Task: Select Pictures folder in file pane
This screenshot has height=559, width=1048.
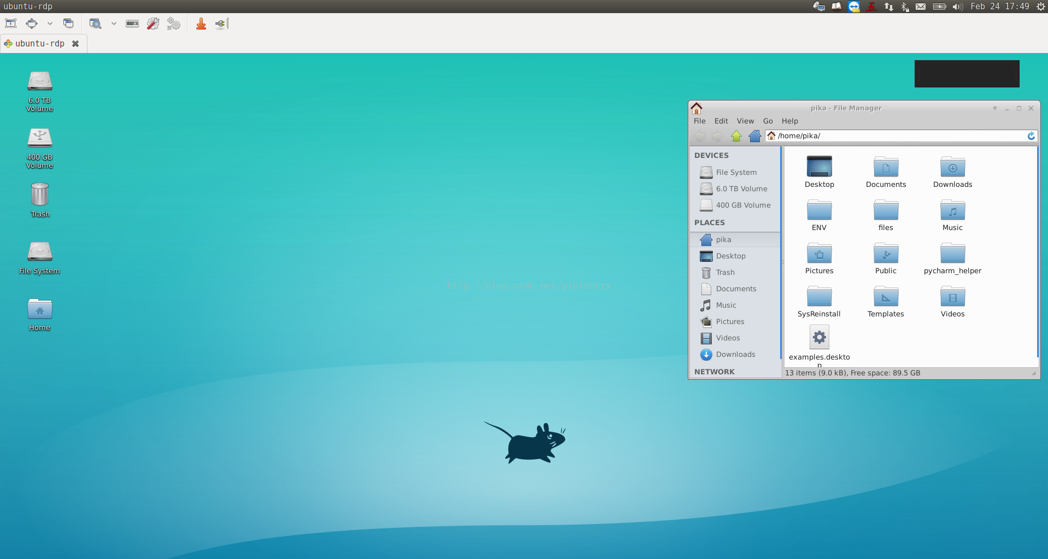Action: [x=819, y=258]
